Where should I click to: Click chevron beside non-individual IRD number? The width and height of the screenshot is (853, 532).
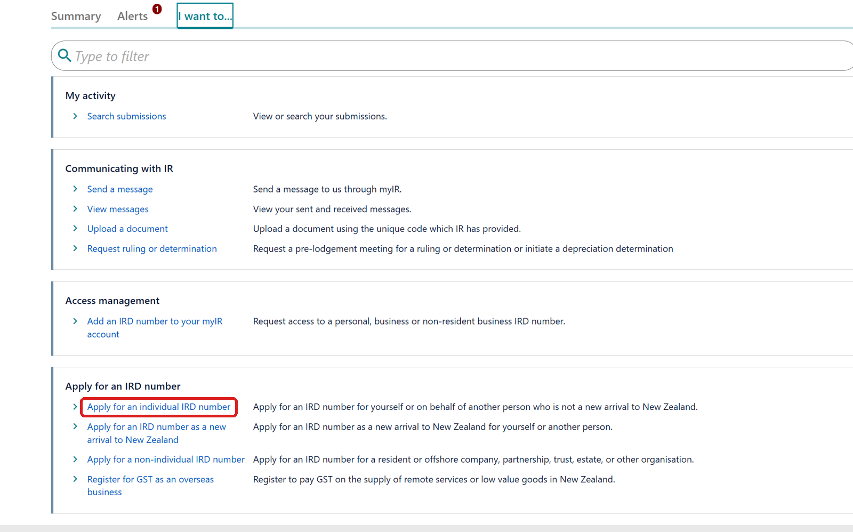75,459
